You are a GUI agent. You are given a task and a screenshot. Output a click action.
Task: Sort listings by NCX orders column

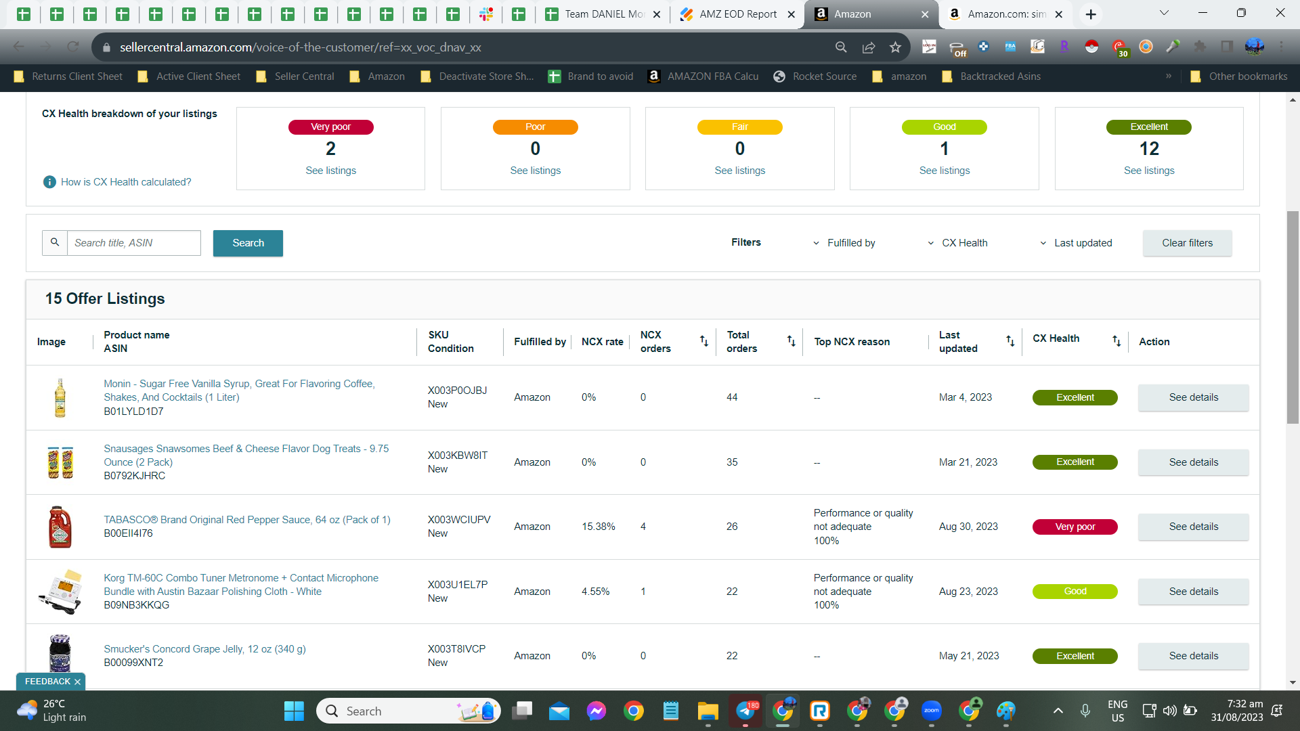coord(703,341)
